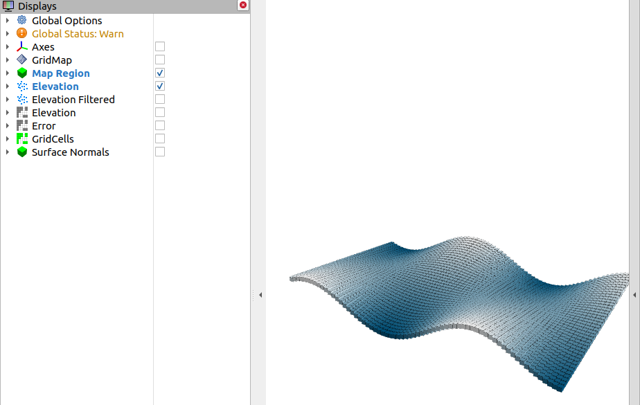Viewport: 640px width, 405px height.
Task: Click the Error map display icon
Action: pyautogui.click(x=21, y=125)
